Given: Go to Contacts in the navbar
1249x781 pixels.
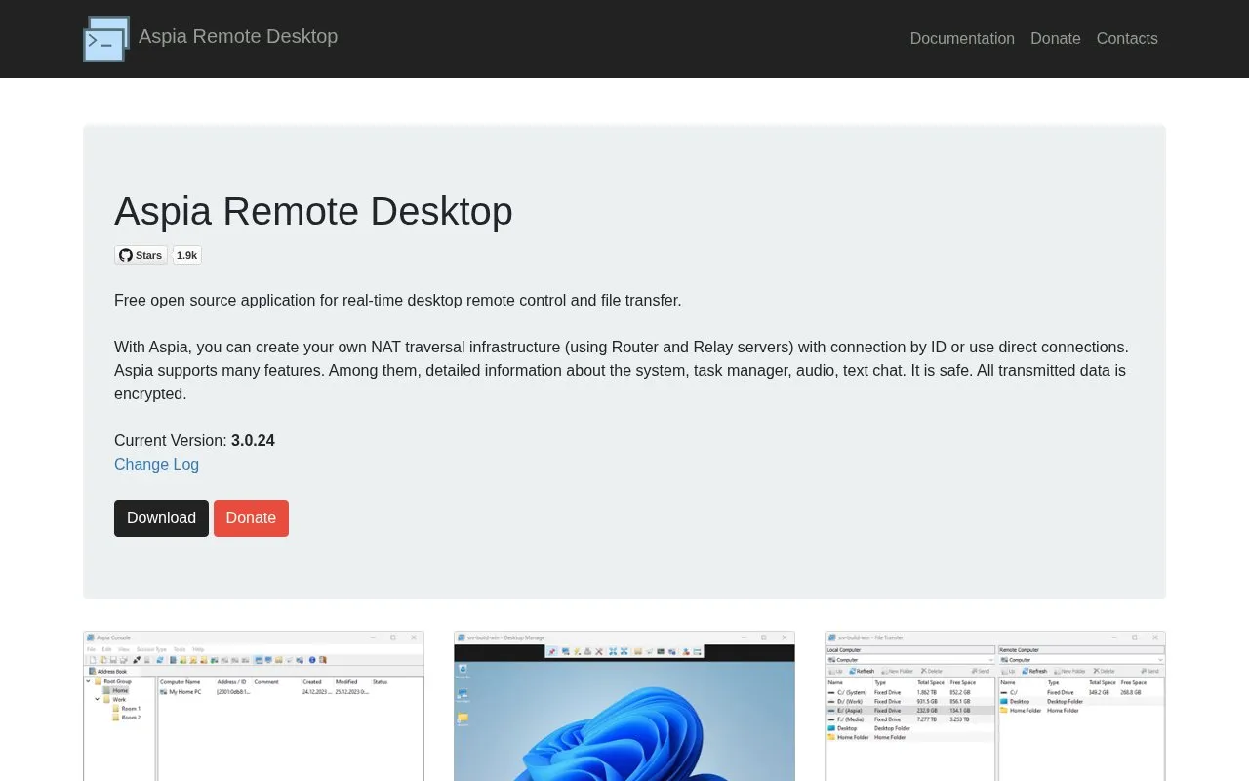Looking at the screenshot, I should (x=1127, y=38).
